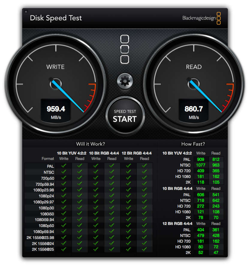Click the 1080p23.98 format row label
The image size is (250, 269).
(x=43, y=190)
